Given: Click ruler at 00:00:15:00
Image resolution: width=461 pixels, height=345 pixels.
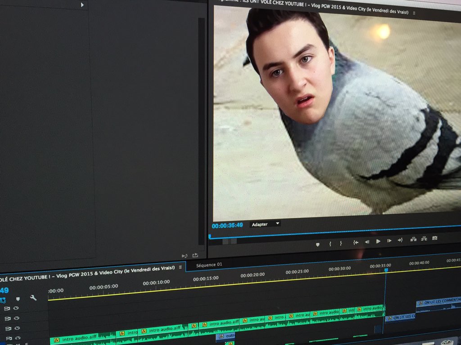Looking at the screenshot, I should 206,279.
